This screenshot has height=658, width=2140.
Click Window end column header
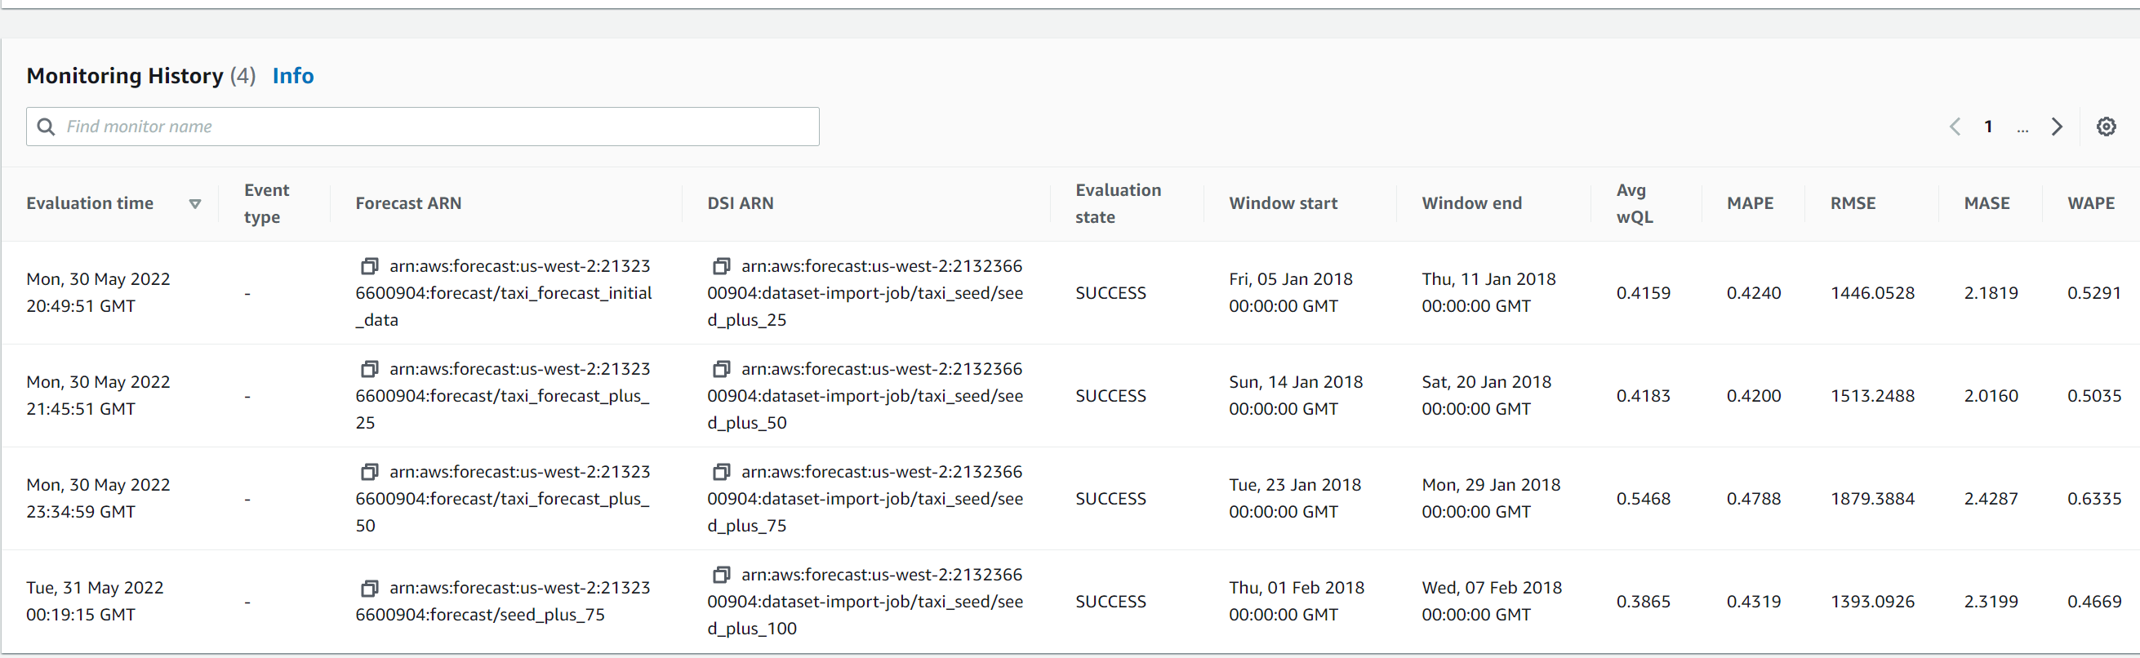click(x=1471, y=203)
